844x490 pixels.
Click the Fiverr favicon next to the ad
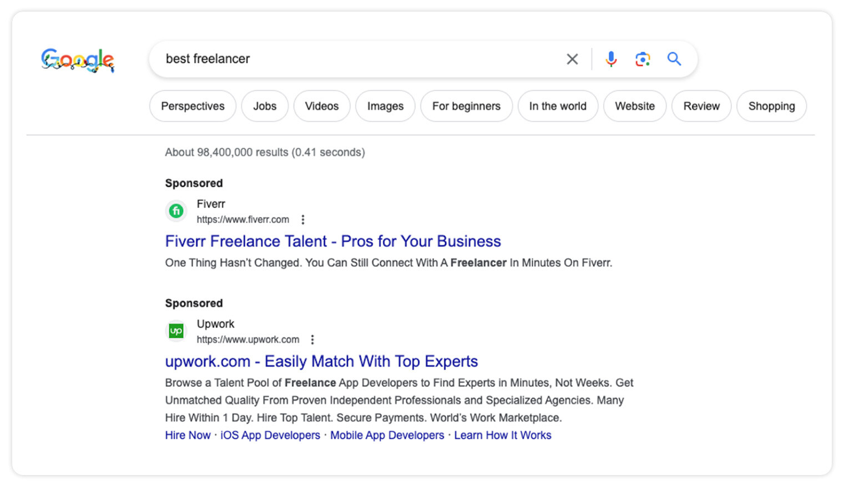176,211
